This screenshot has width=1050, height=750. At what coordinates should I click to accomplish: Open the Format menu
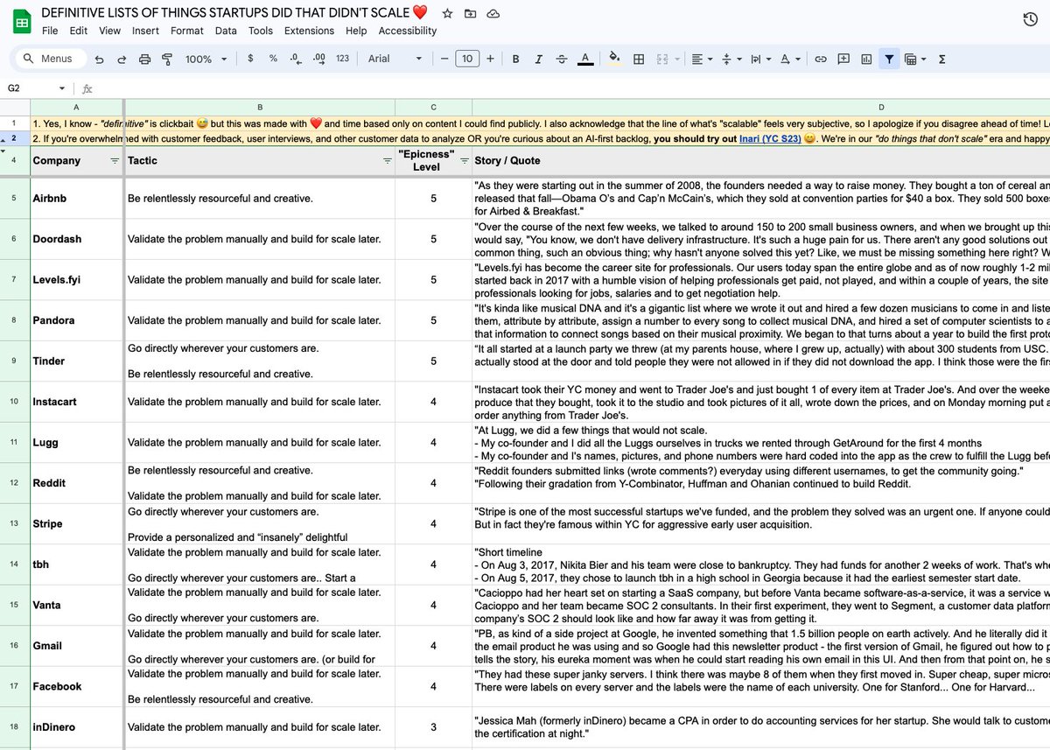click(x=186, y=31)
